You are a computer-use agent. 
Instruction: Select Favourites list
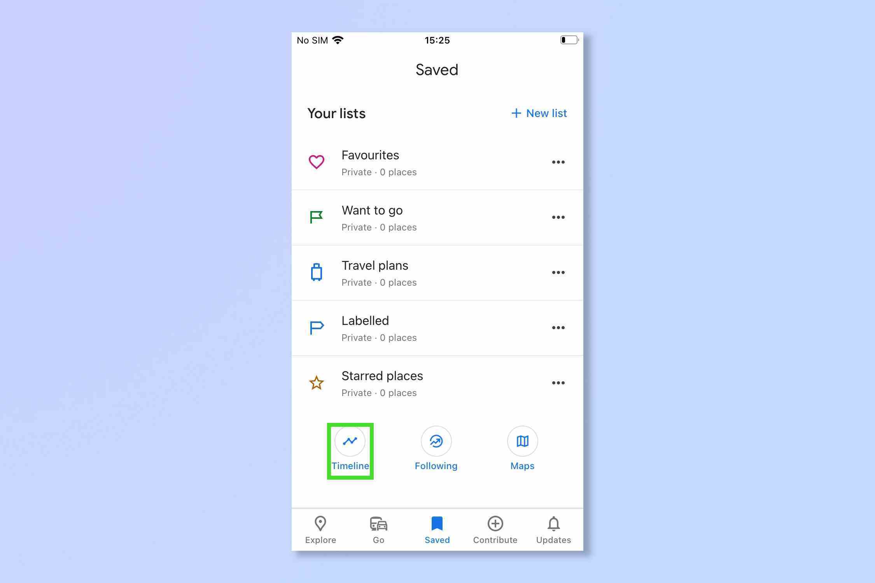pyautogui.click(x=437, y=162)
